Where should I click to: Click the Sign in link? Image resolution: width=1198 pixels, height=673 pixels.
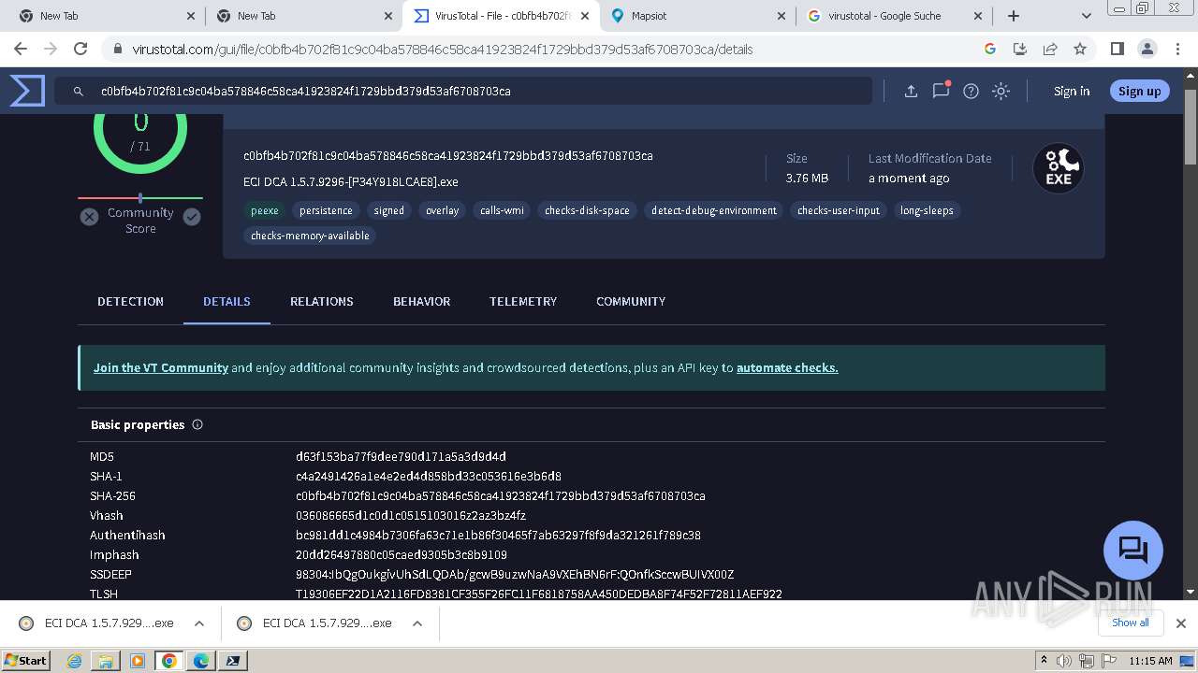[1072, 91]
